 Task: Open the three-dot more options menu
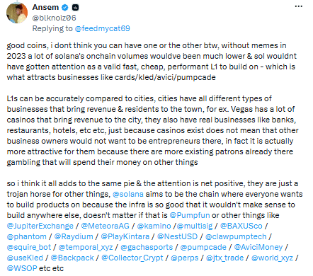click(x=299, y=6)
